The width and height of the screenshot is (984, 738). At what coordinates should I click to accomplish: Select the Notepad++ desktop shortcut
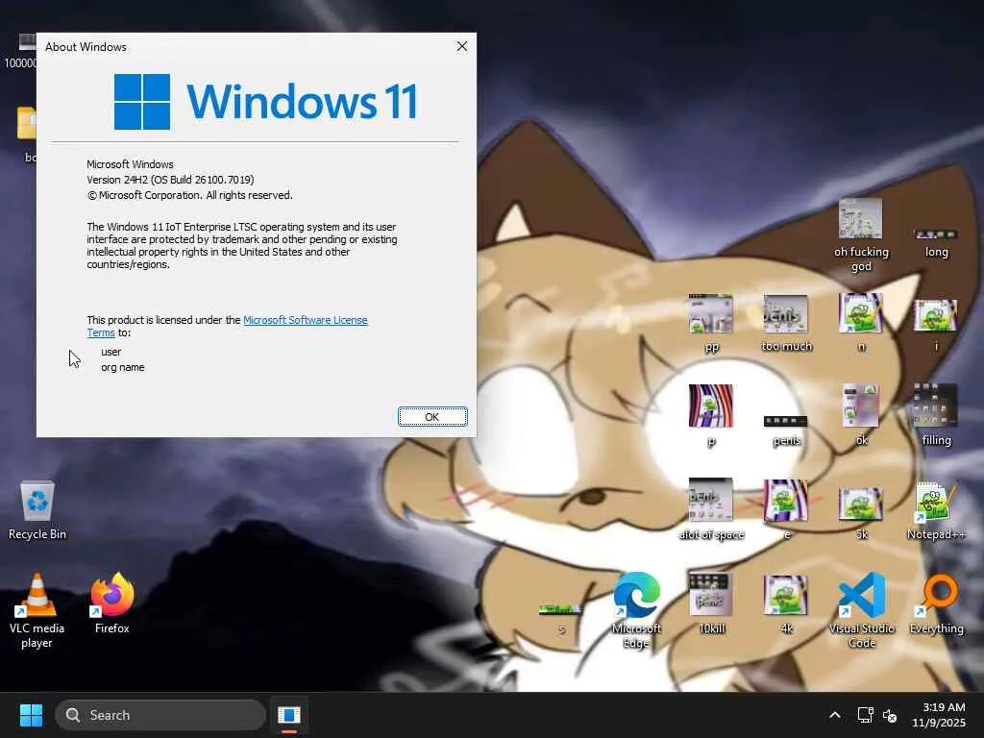click(x=936, y=510)
